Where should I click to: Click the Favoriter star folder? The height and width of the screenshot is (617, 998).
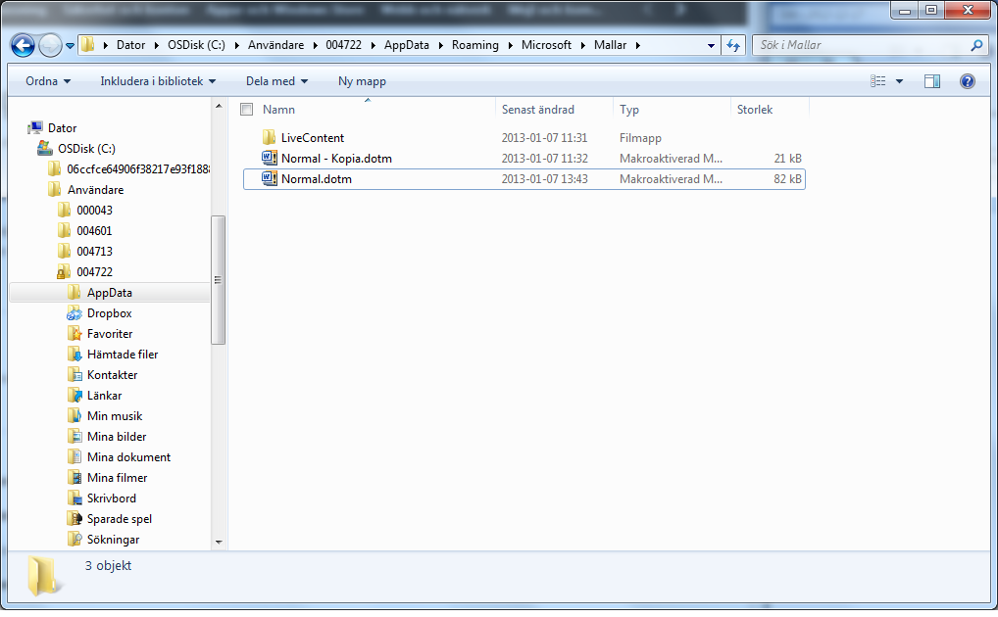click(x=109, y=334)
